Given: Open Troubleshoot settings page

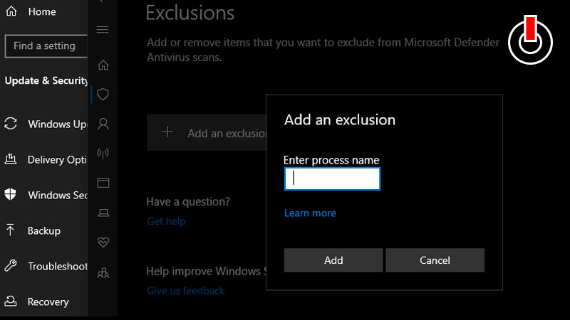Looking at the screenshot, I should tap(58, 266).
